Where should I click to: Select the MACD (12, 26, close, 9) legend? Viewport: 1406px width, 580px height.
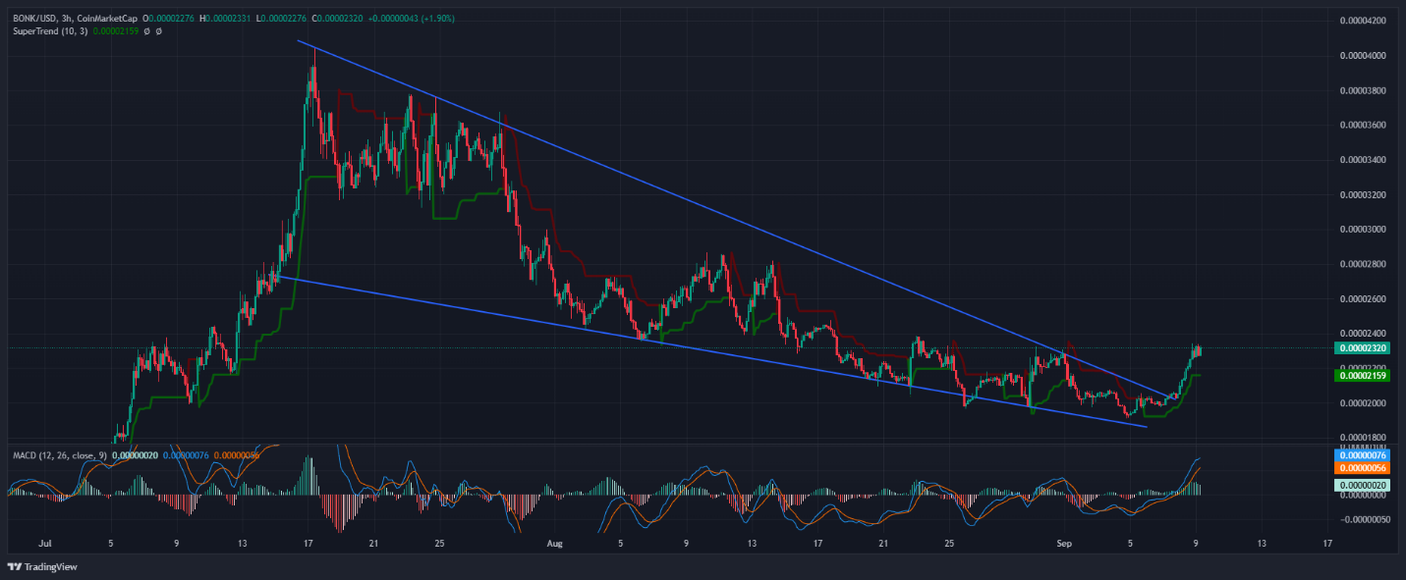pyautogui.click(x=57, y=455)
